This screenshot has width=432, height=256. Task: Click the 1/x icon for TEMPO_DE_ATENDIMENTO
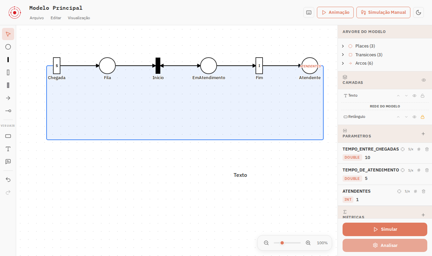(411, 170)
